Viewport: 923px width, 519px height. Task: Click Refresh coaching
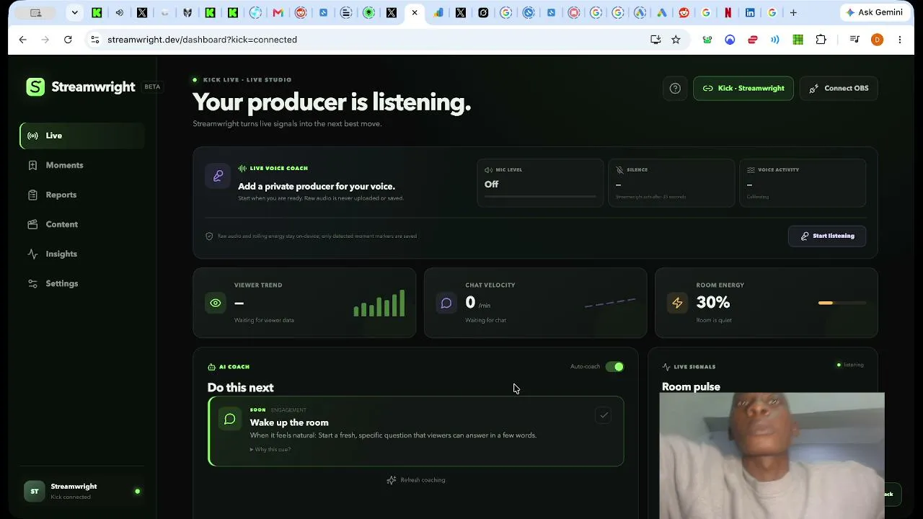[416, 480]
